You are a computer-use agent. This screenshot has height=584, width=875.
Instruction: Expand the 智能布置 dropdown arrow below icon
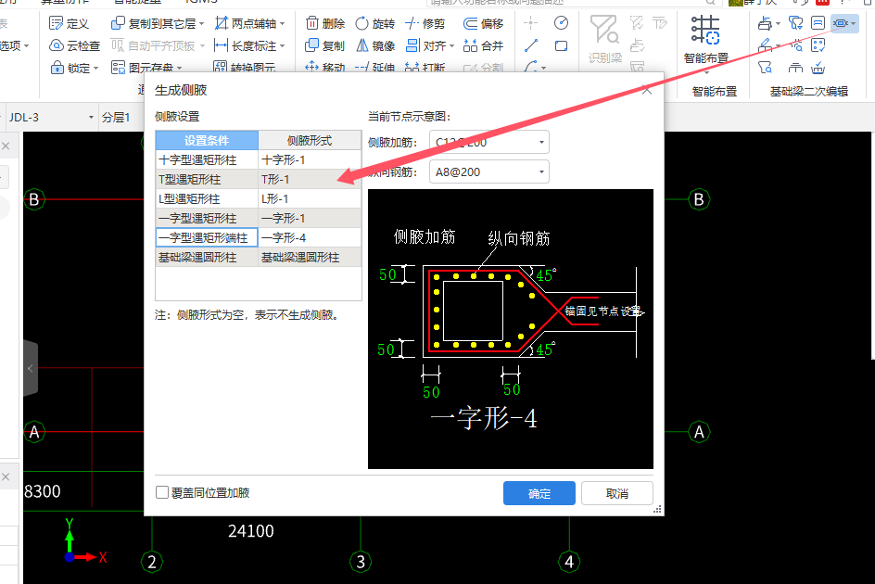click(706, 72)
